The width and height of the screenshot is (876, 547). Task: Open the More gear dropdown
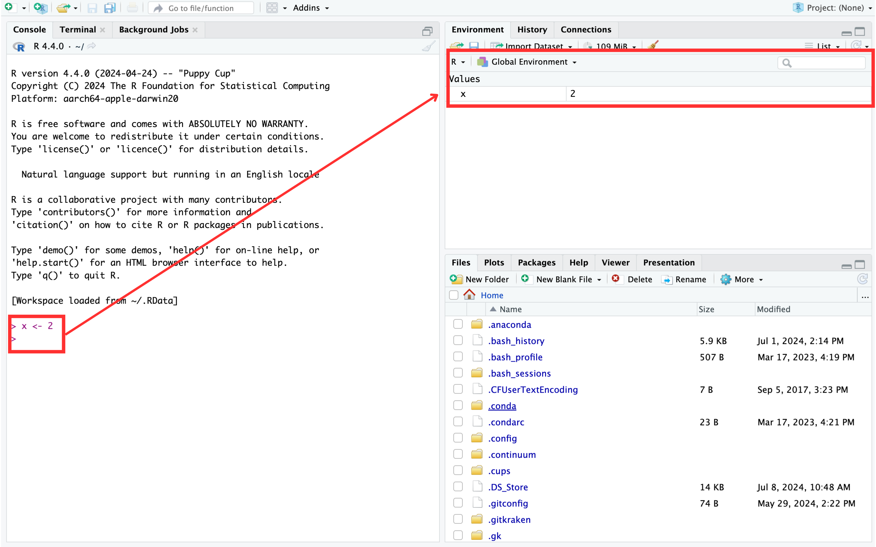[741, 279]
